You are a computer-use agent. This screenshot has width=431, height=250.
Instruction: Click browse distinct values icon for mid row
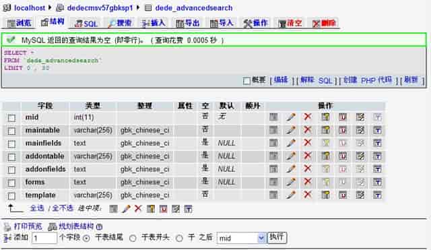pyautogui.click(x=273, y=117)
